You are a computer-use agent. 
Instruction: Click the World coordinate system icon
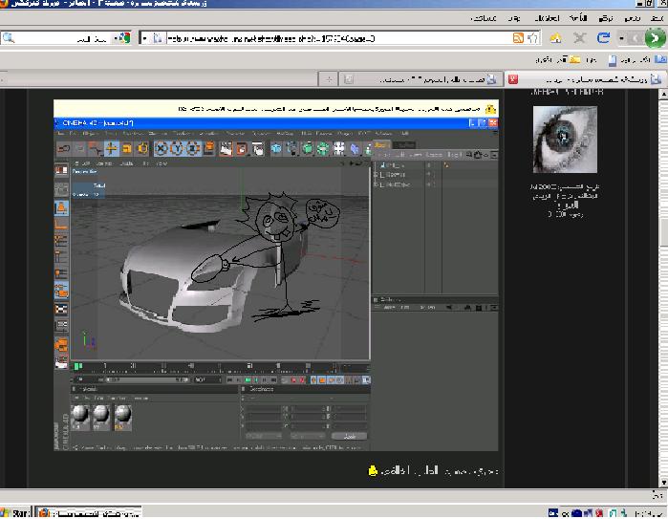[208, 149]
